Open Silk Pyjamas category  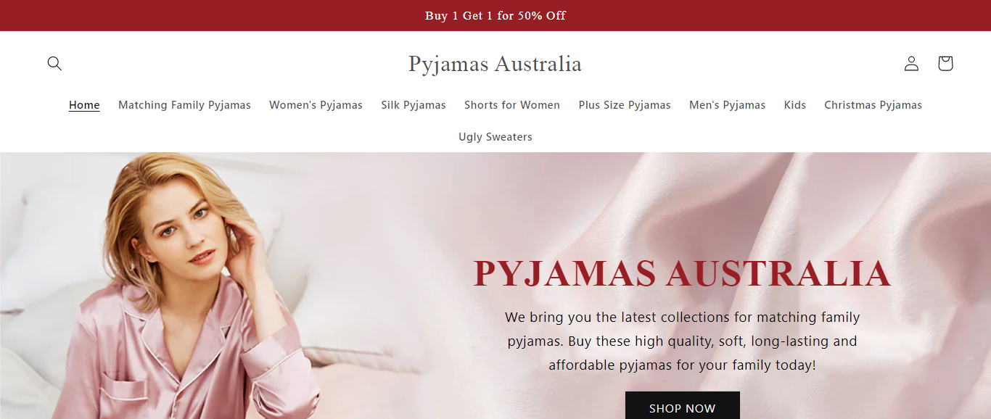414,105
